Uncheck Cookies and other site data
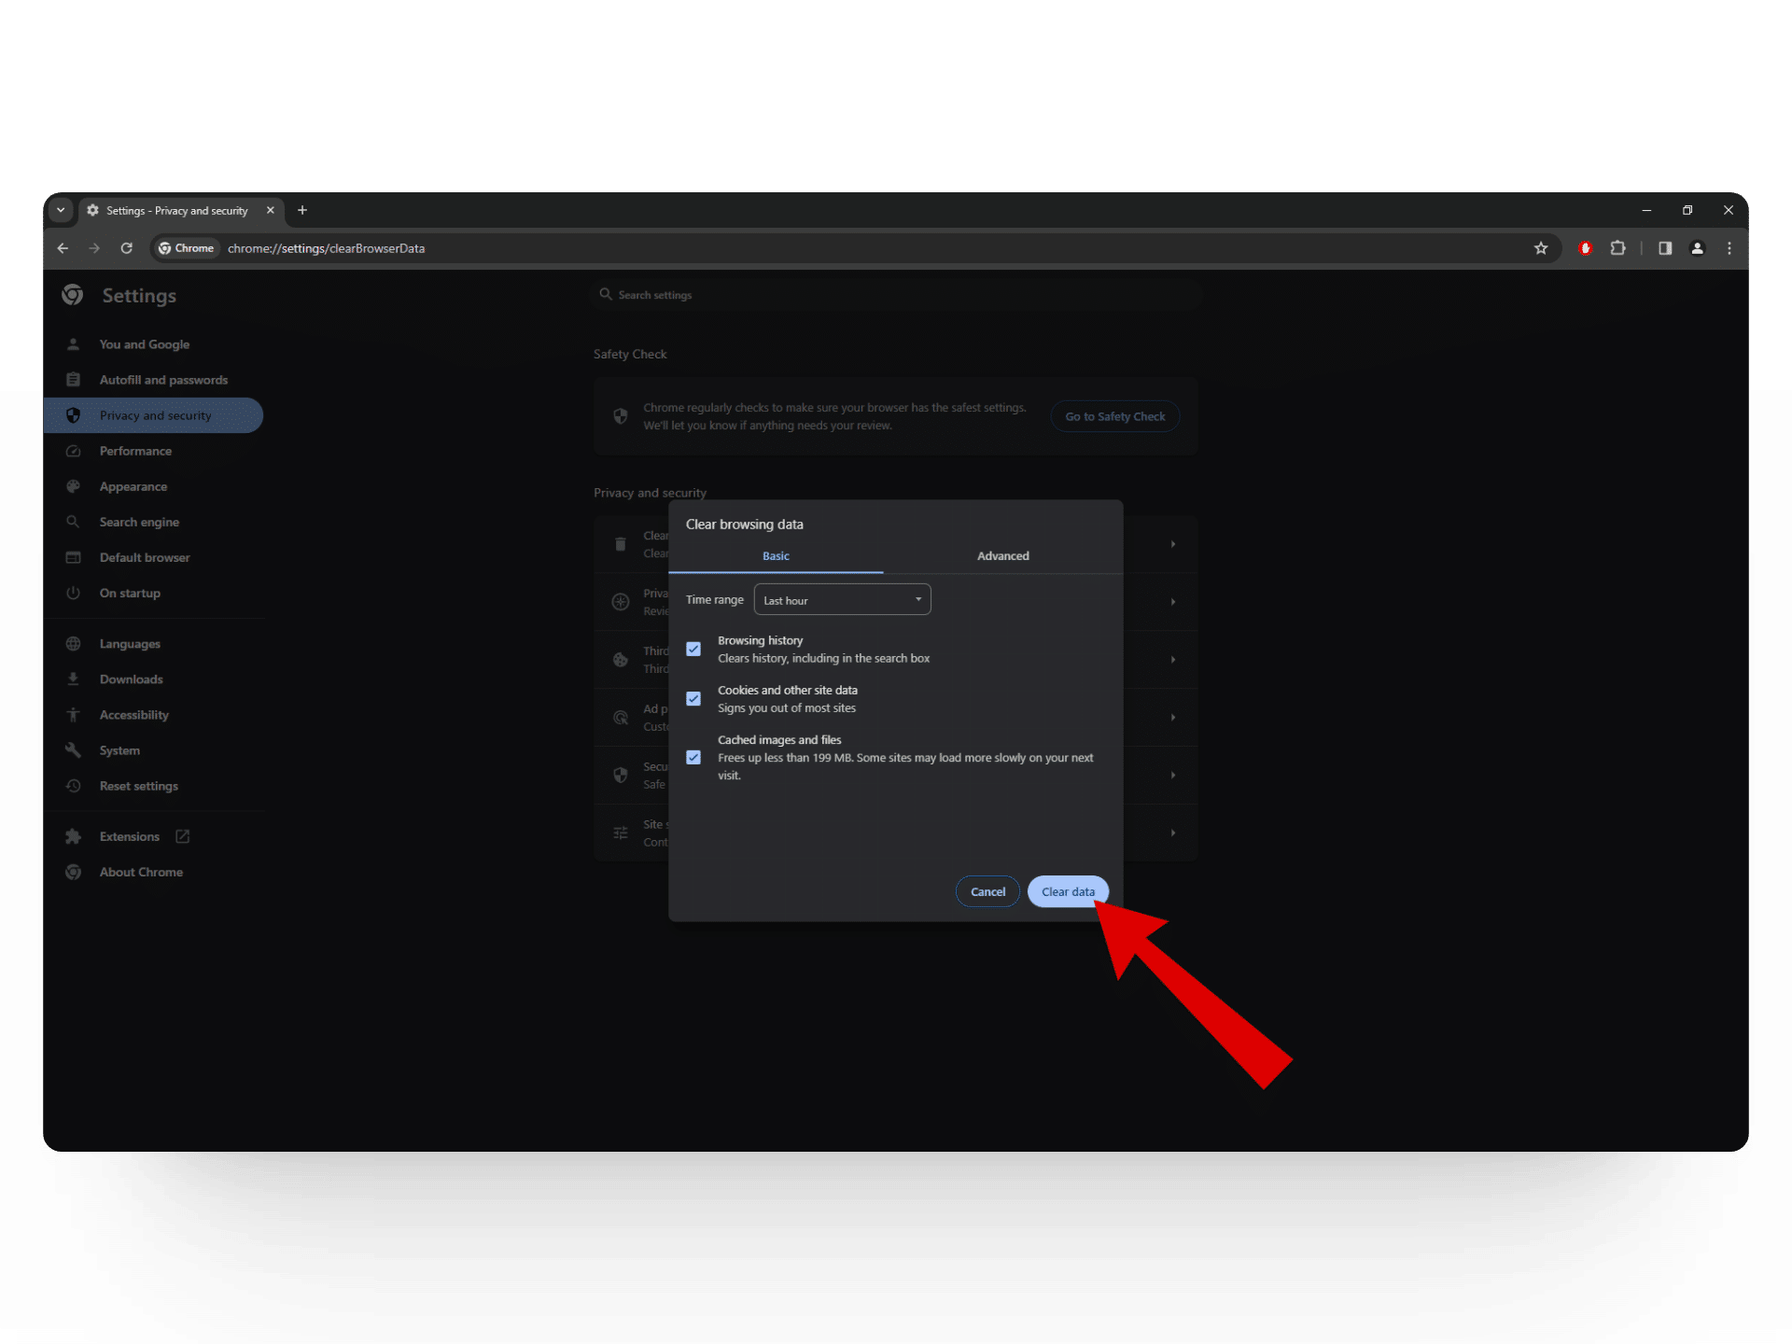 coord(693,699)
